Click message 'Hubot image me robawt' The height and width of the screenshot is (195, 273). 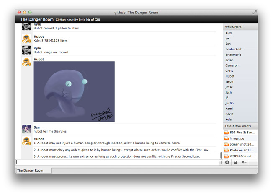51,52
